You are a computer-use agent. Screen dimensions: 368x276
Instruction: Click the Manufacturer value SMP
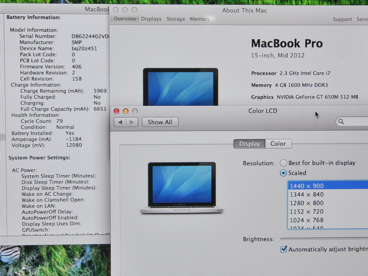coord(76,42)
